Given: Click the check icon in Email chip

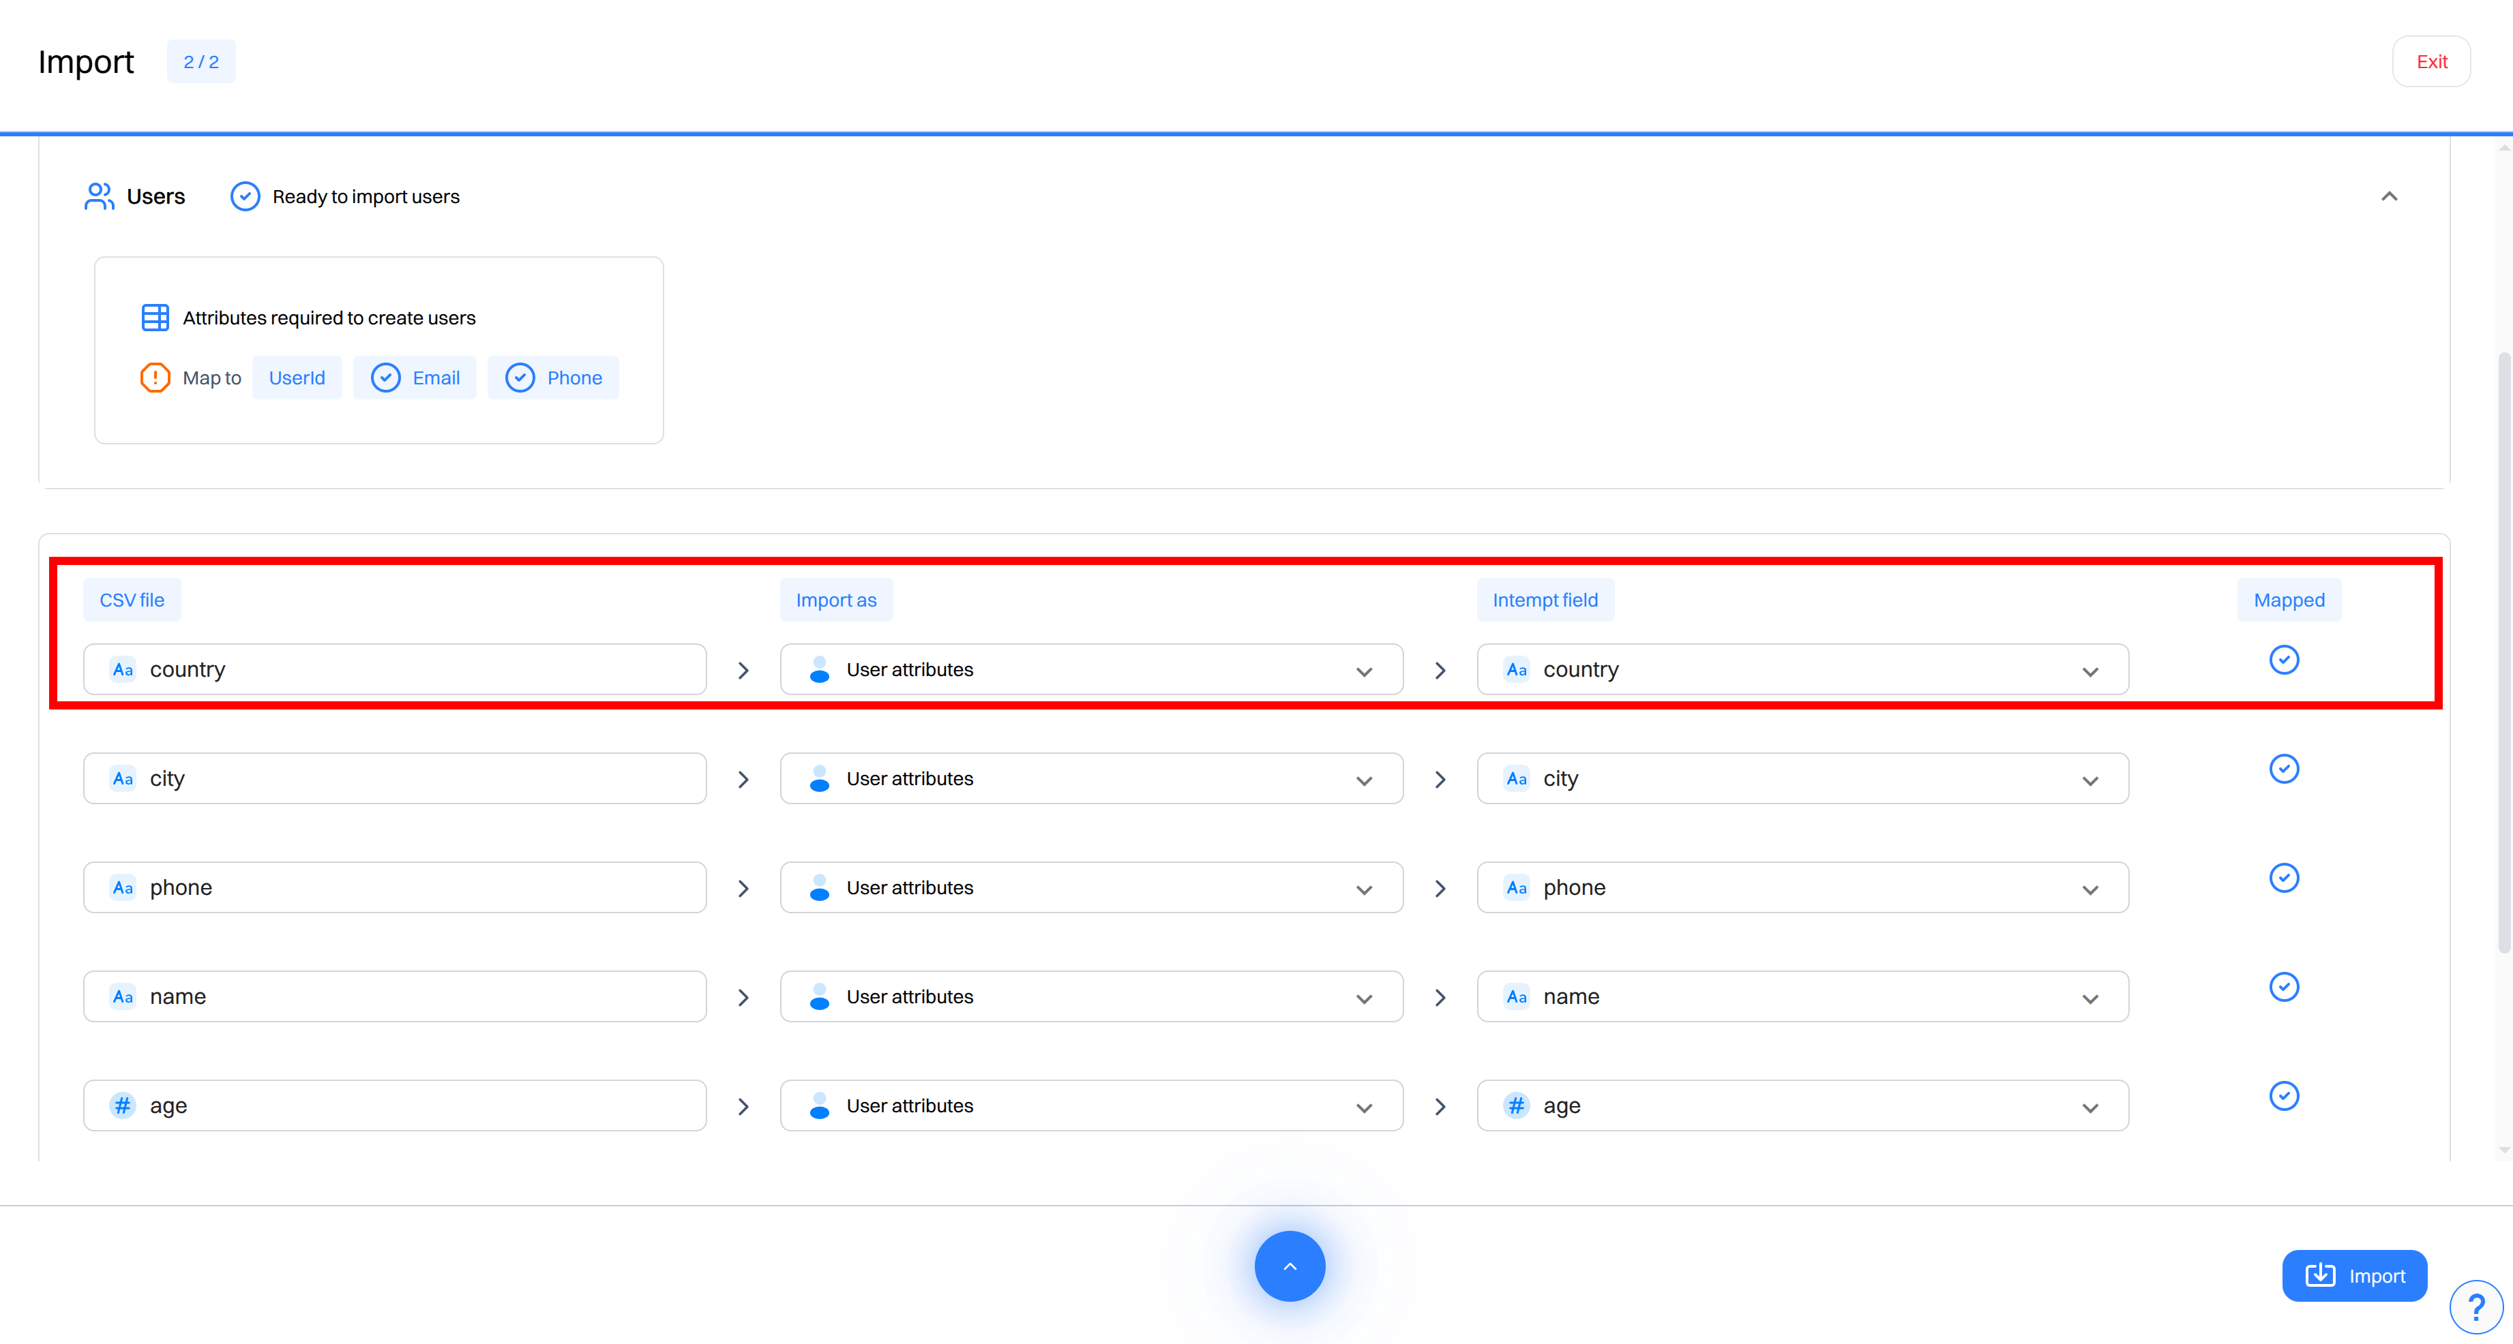Looking at the screenshot, I should pos(385,377).
